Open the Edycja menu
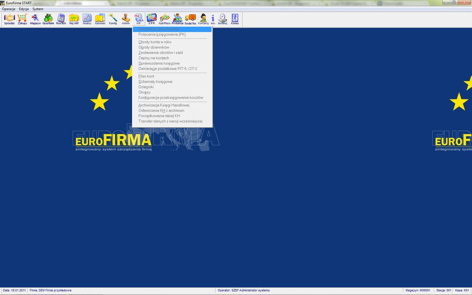 coord(24,9)
